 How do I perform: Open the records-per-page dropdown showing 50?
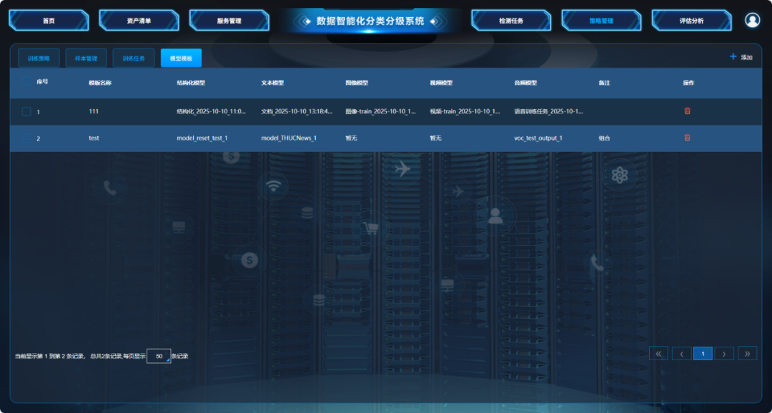[159, 356]
